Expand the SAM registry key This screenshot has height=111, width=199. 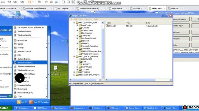77,62
